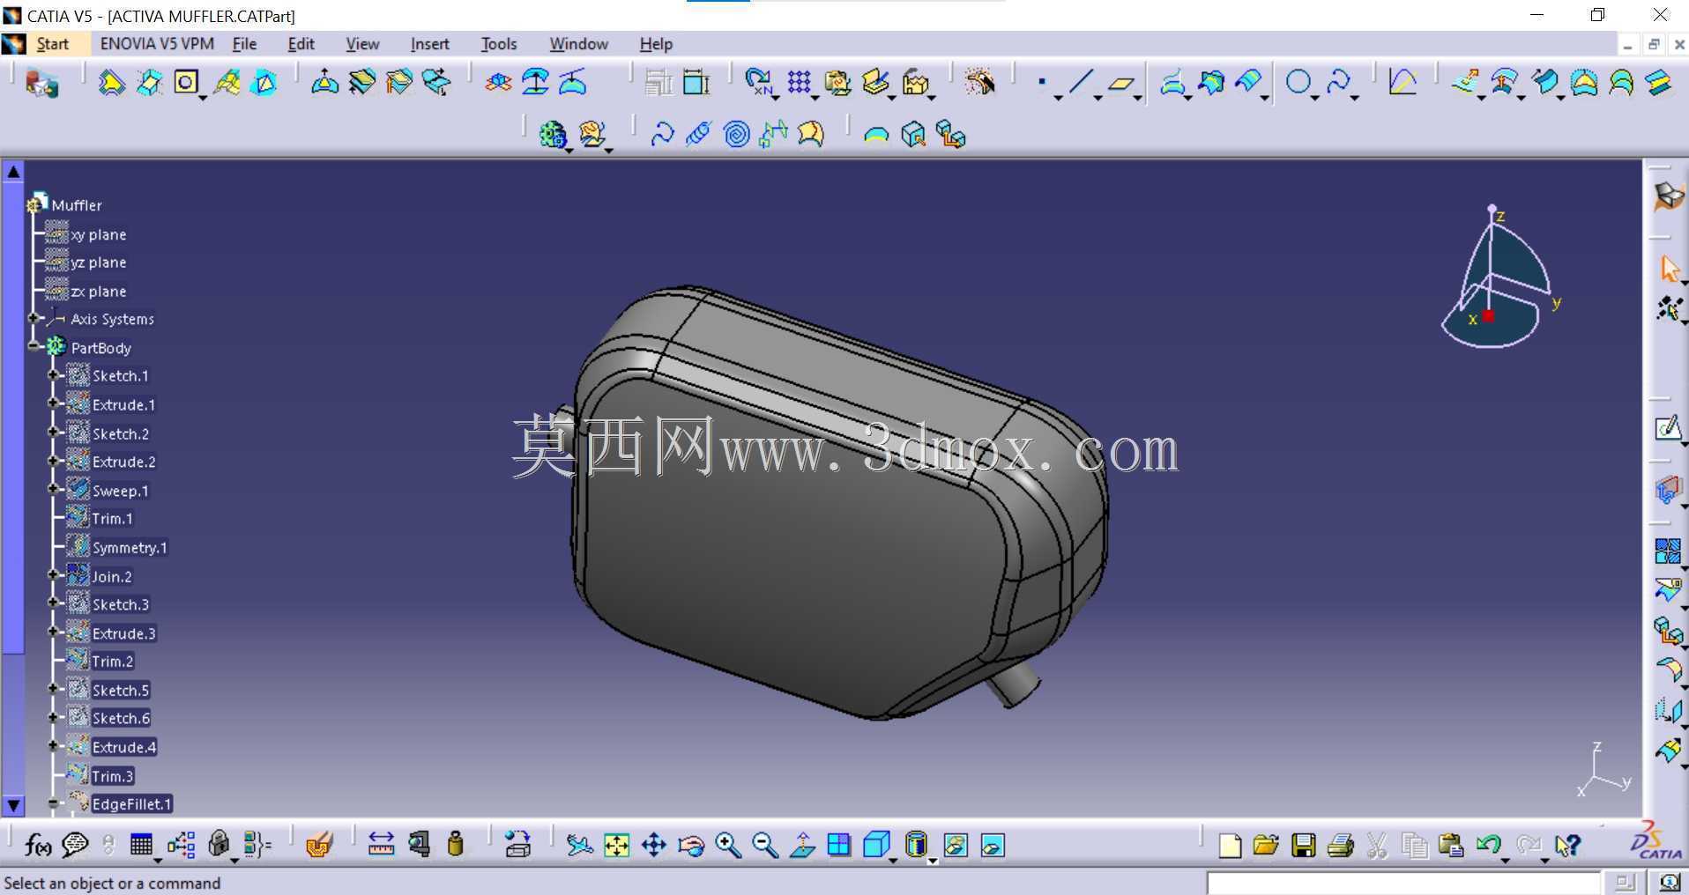Screen dimensions: 1689x895
Task: Select the Spiral curve tool
Action: pos(736,134)
